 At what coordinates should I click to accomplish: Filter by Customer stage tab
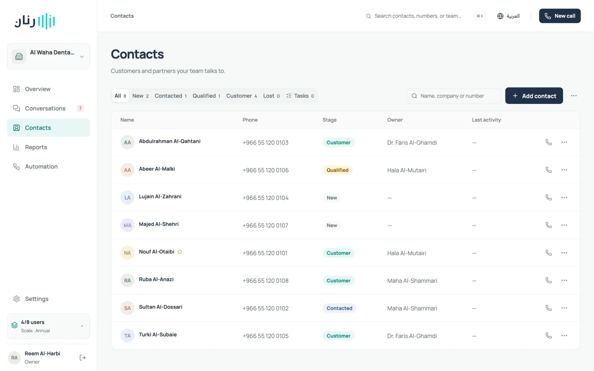coord(242,96)
